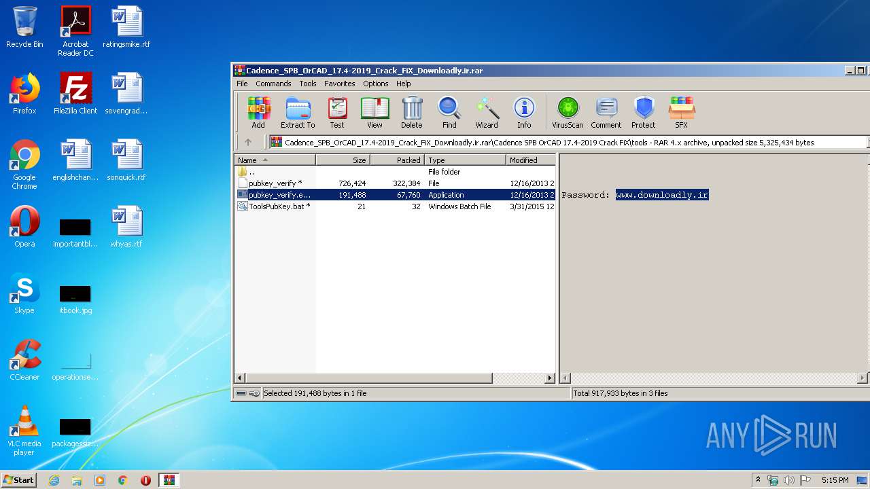Click the 5:15 PM clock
Image resolution: width=870 pixels, height=489 pixels.
coord(835,480)
